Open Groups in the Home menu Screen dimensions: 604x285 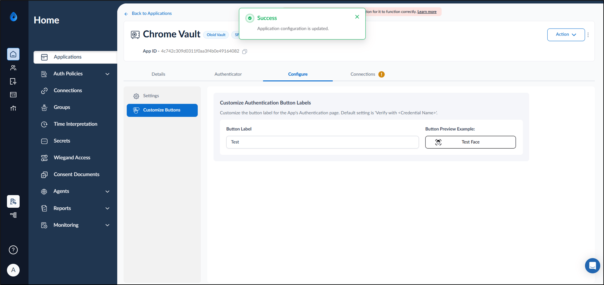click(x=75, y=107)
